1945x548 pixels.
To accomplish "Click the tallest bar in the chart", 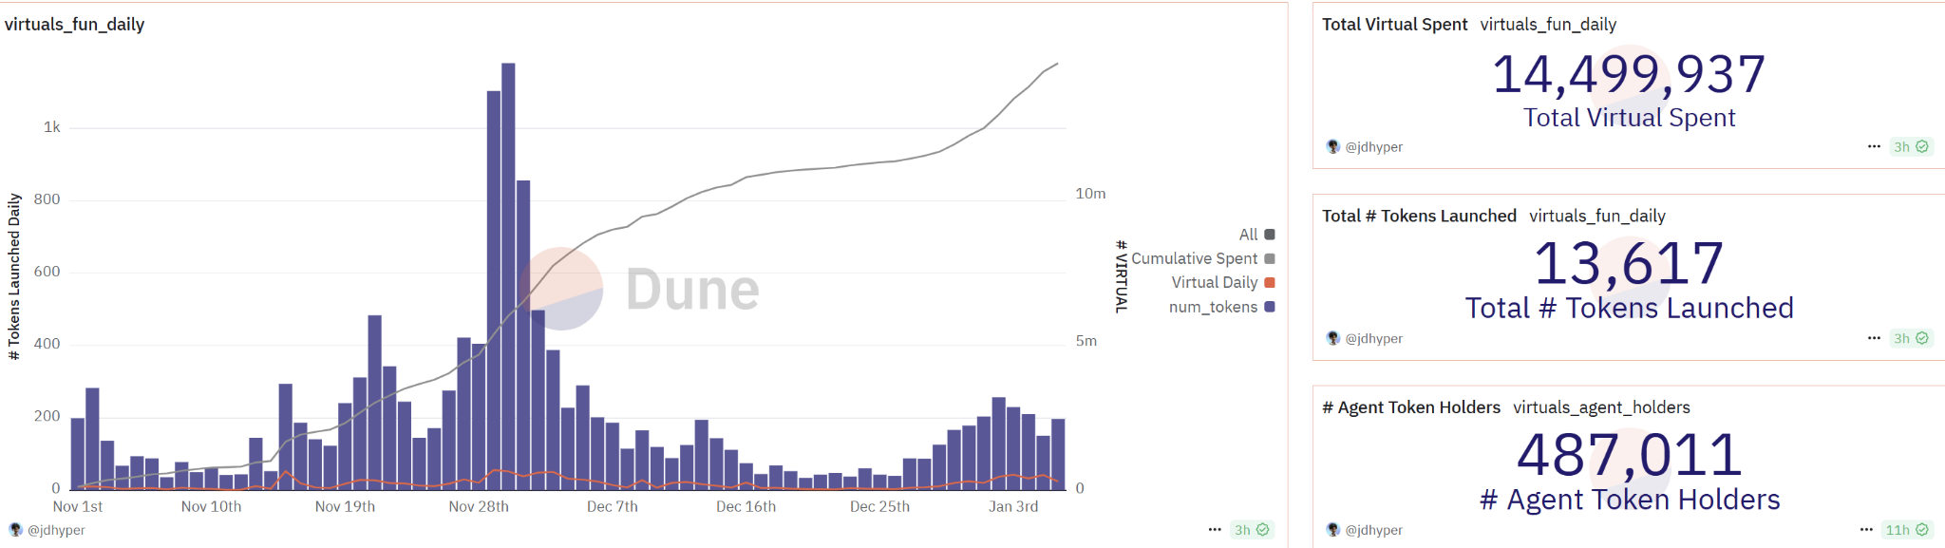I will (508, 275).
